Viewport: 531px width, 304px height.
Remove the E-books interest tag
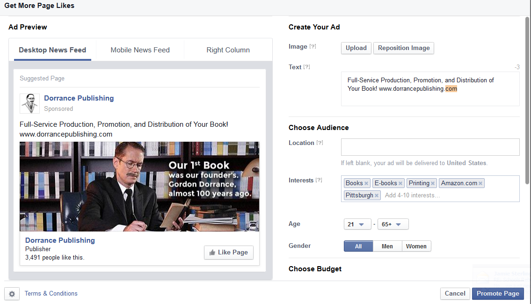[400, 183]
